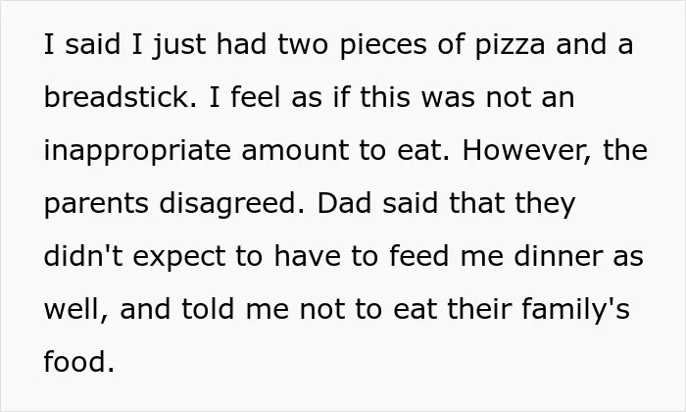This screenshot has height=412, width=686.
Task: Click the word "amount" in third line
Action: click(295, 151)
